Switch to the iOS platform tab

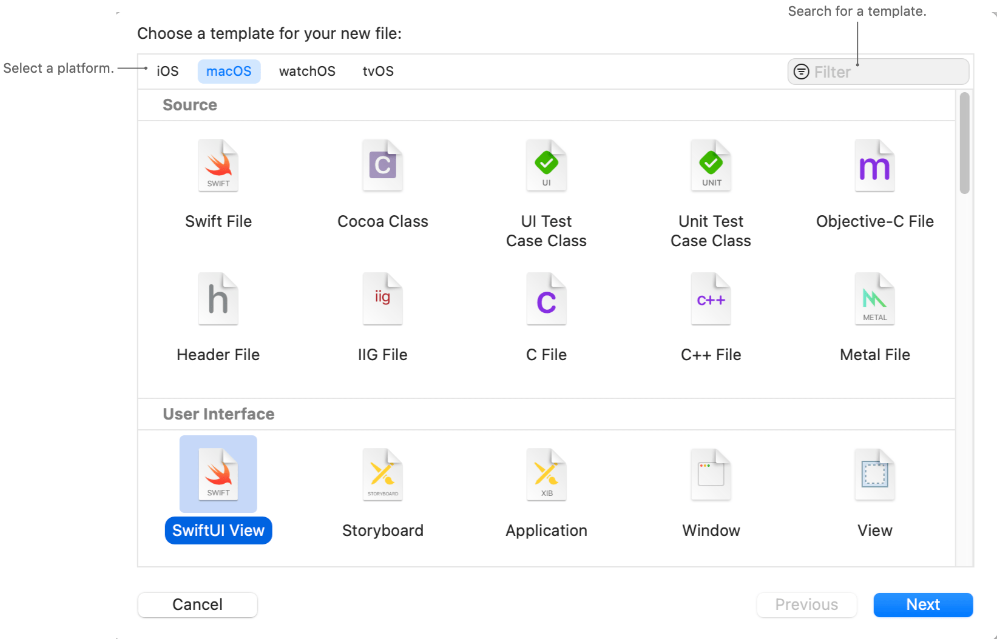[x=166, y=71]
